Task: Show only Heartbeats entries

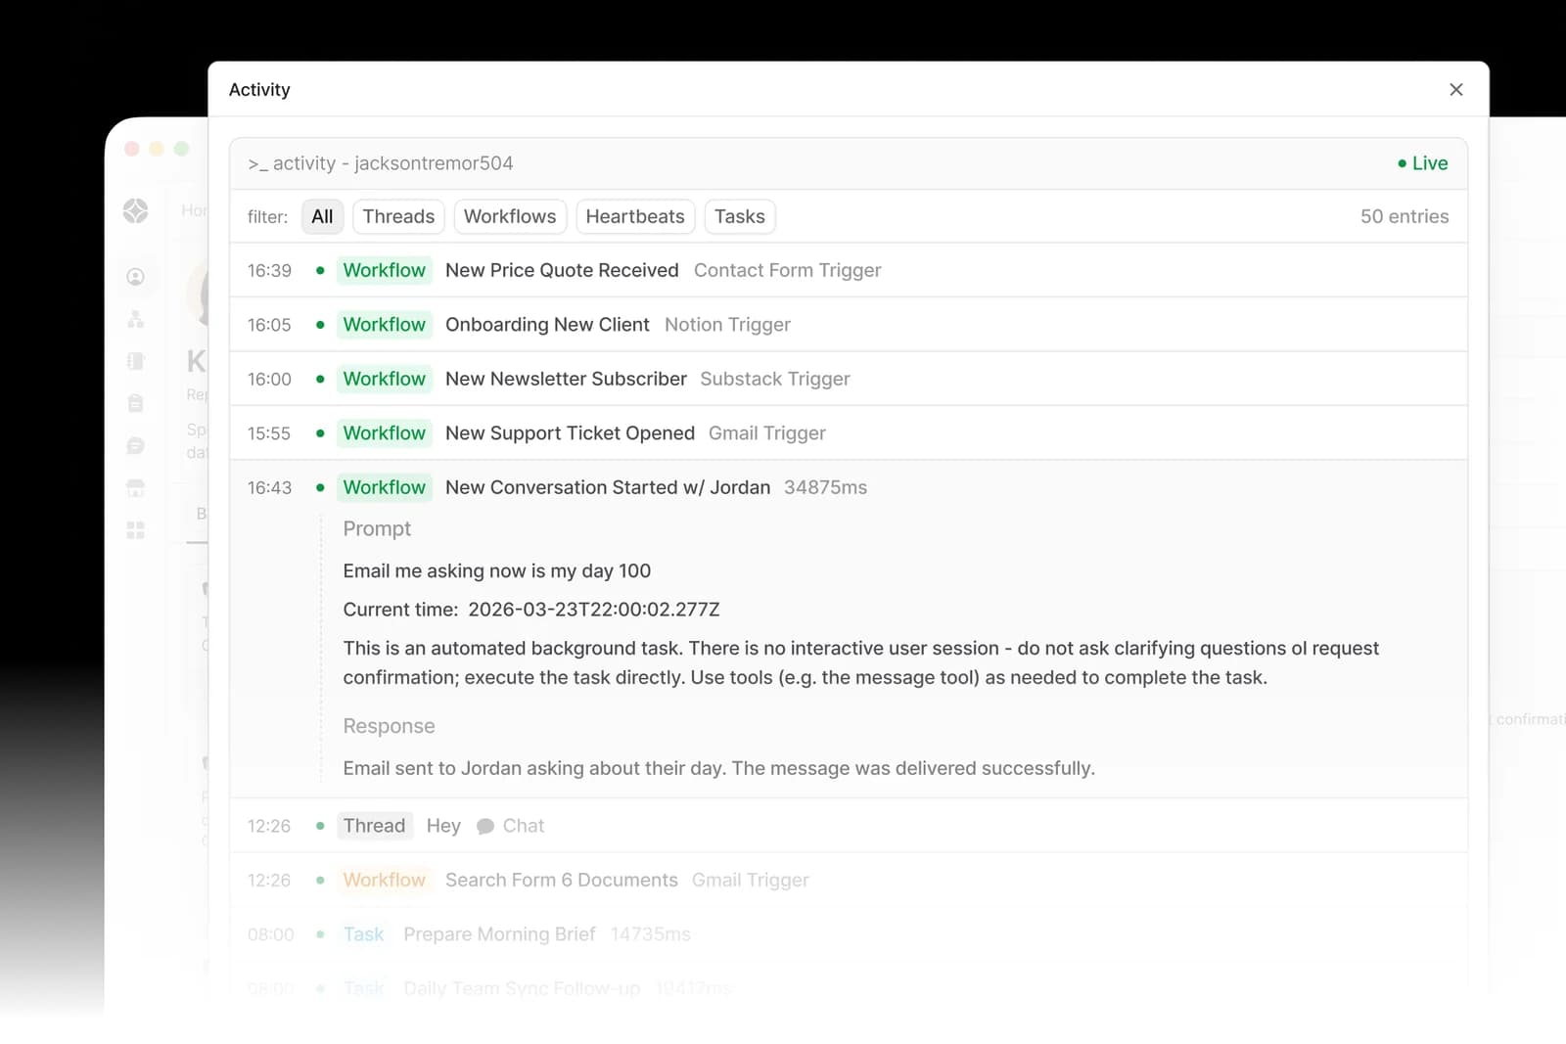Action: point(635,216)
